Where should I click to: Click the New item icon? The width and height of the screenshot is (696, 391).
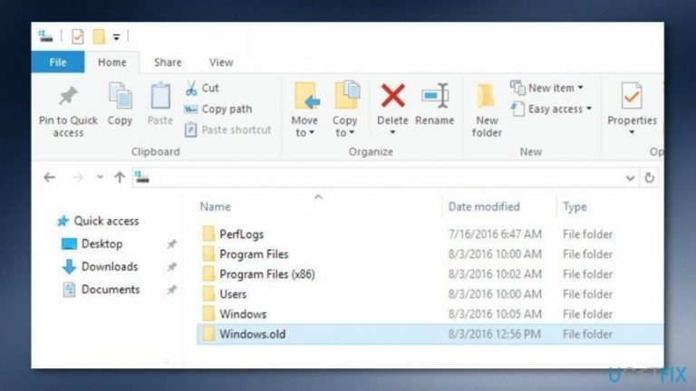[x=517, y=88]
